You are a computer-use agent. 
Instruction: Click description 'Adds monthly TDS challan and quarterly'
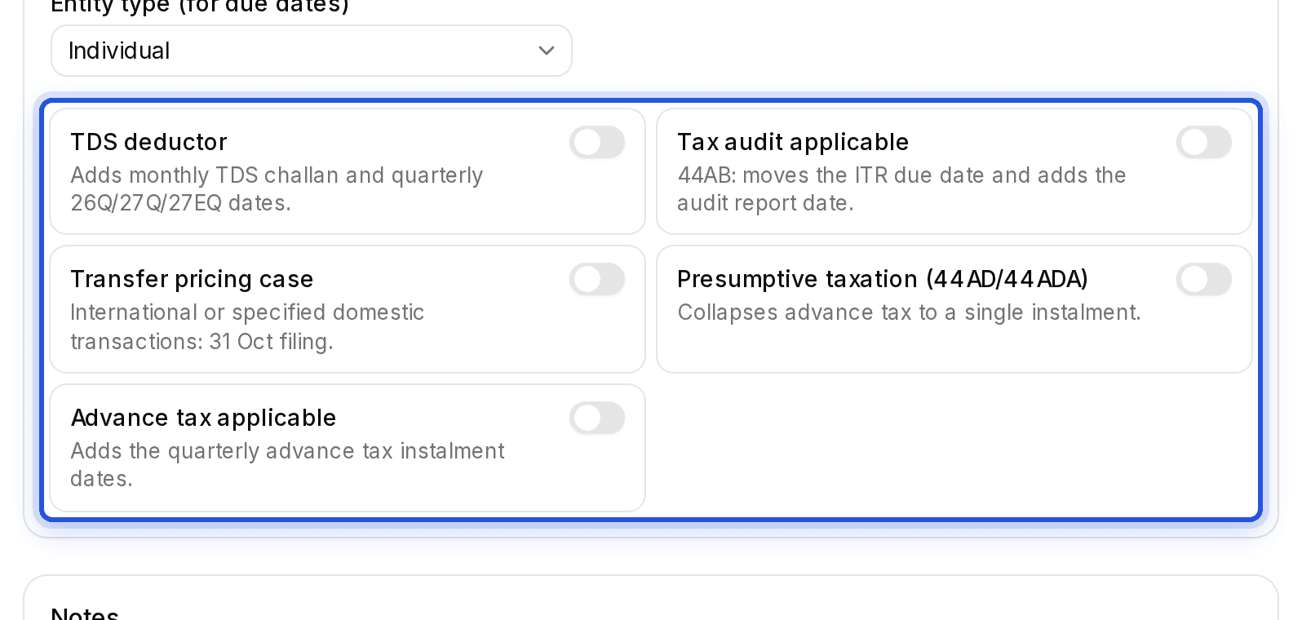point(277,175)
